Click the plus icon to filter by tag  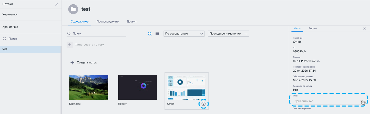pos(70,45)
